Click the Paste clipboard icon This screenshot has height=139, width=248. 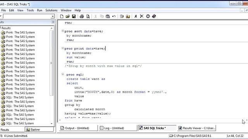(x=108, y=16)
